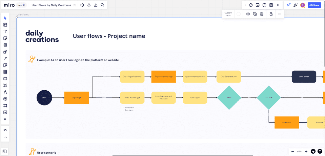Select the Frame tool
The height and width of the screenshot is (156, 325).
click(5, 105)
